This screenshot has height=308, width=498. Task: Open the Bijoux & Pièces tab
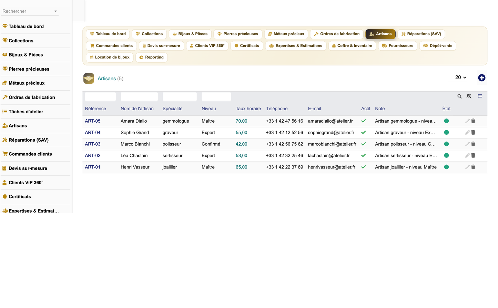190,34
